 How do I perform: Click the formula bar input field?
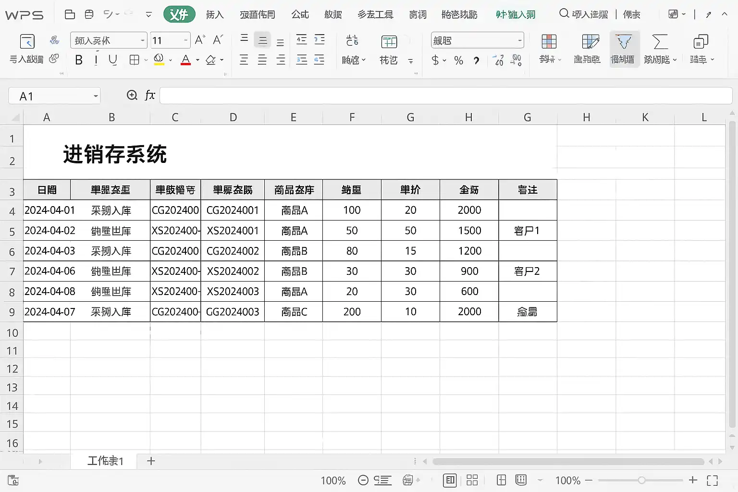point(445,96)
